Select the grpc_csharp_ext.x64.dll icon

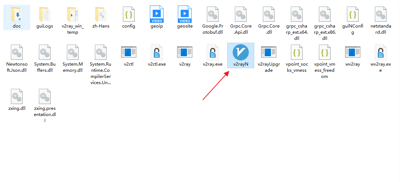(297, 15)
